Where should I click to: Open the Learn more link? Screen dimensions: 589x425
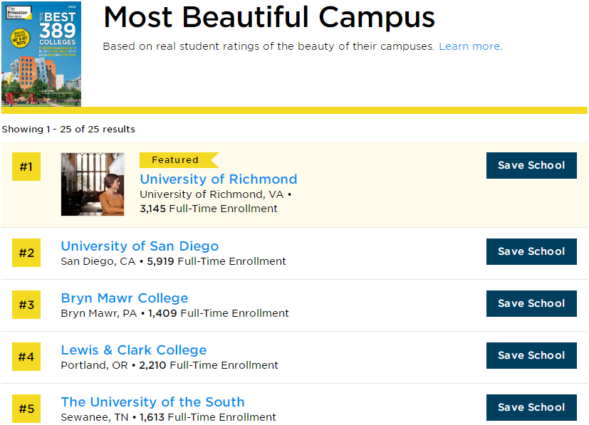pyautogui.click(x=469, y=46)
